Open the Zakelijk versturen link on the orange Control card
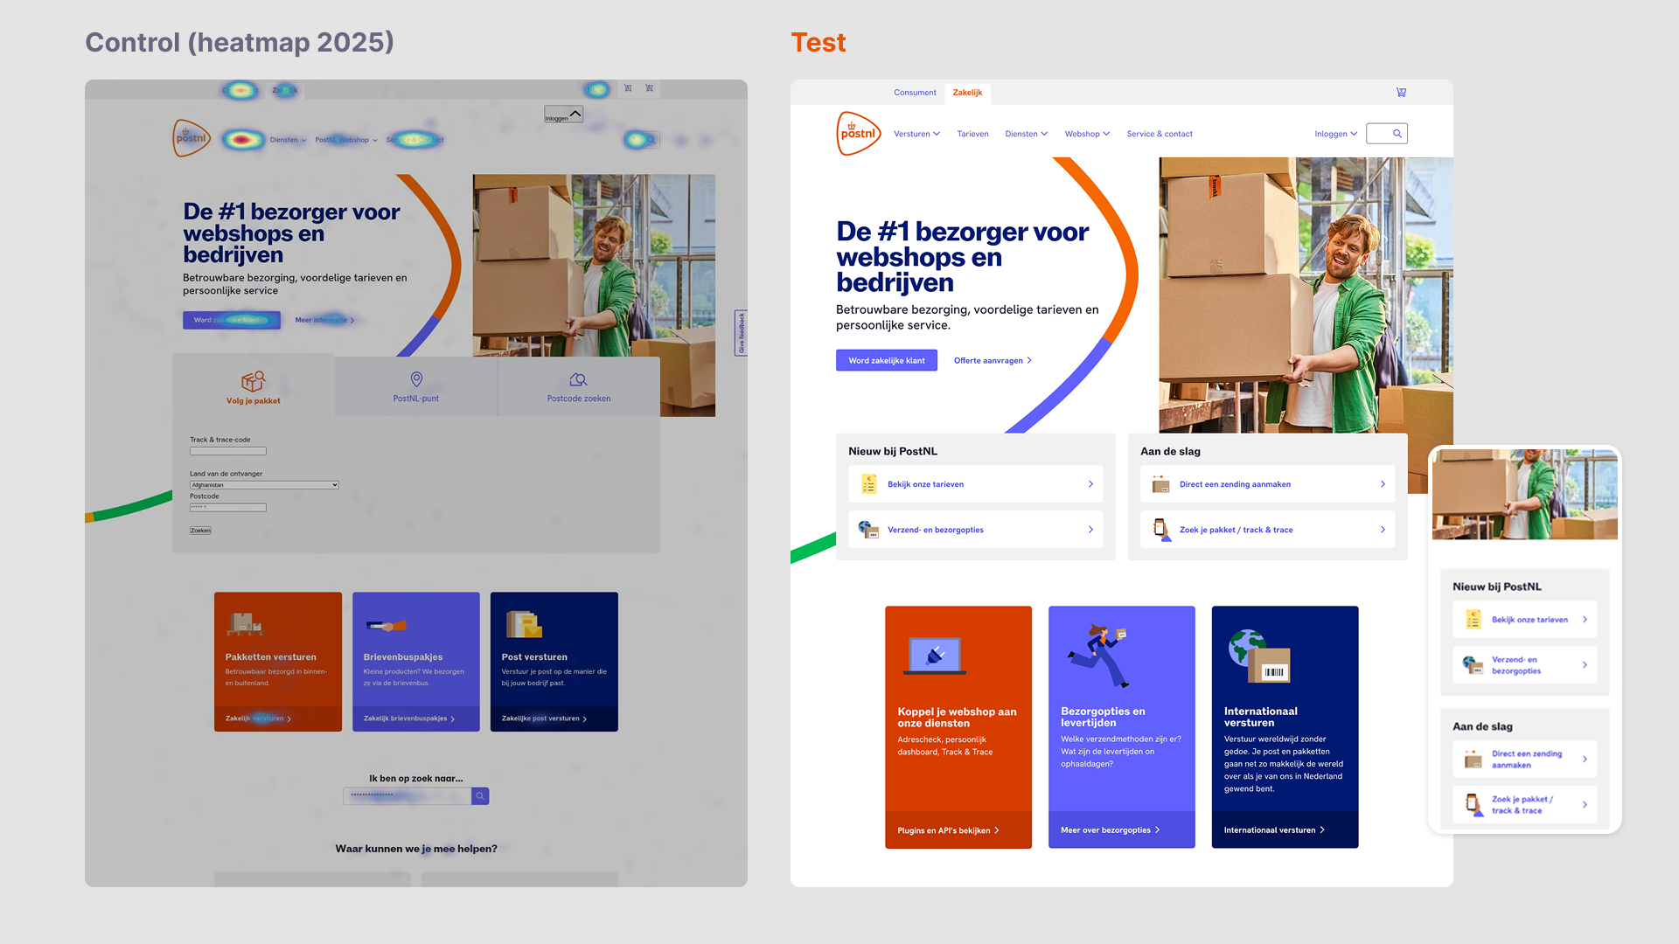 coord(258,718)
